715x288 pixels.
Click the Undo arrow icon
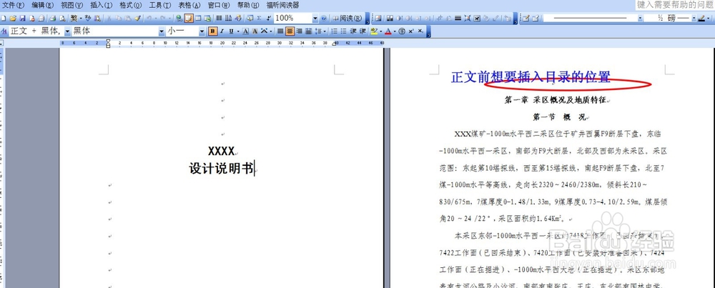point(149,19)
